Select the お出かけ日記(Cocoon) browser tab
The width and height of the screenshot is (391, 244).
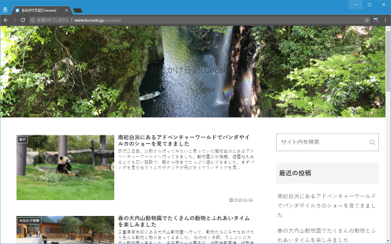tap(40, 10)
